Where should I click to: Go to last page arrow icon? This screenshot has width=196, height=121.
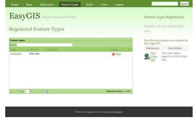[x=41, y=92]
